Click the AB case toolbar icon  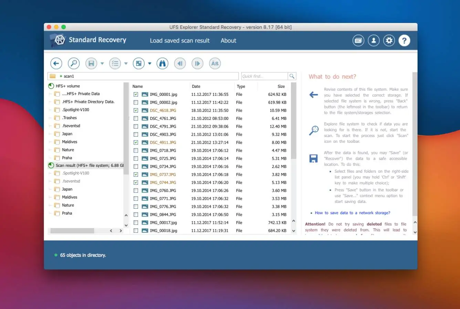[215, 64]
